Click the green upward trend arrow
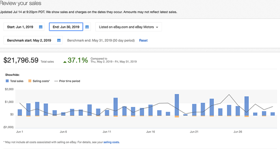Image resolution: width=280 pixels, height=149 pixels. point(65,62)
